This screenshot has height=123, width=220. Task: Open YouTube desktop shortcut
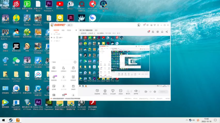point(60,5)
